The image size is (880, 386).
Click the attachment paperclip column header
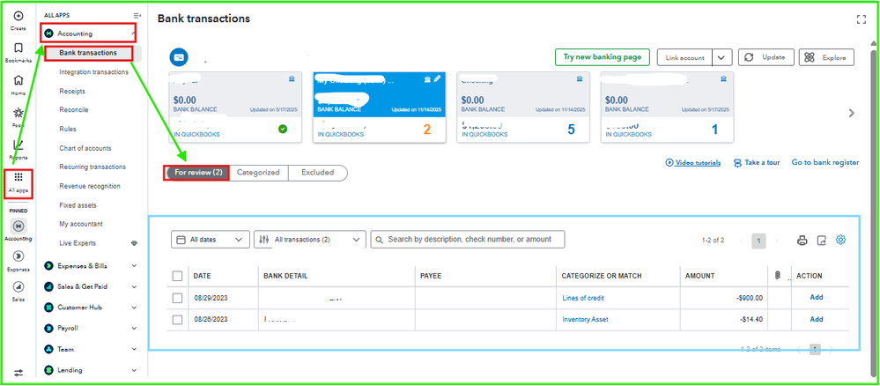777,276
